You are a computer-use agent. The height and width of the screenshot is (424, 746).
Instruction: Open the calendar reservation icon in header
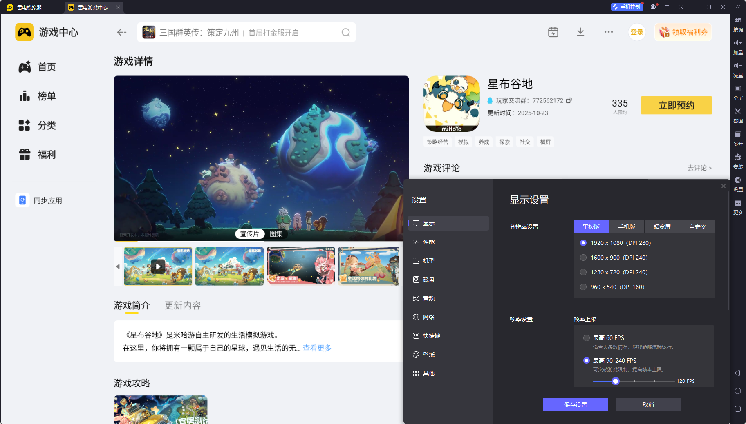pyautogui.click(x=553, y=32)
